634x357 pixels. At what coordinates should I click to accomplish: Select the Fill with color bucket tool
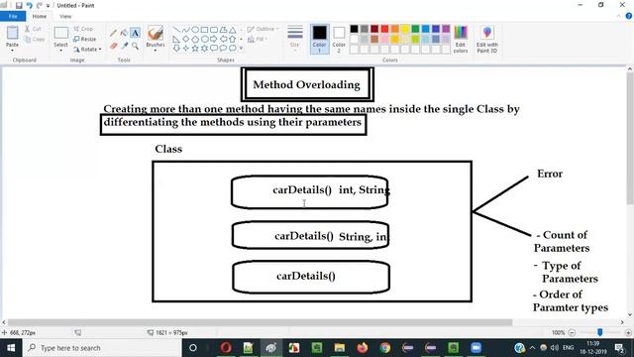point(124,33)
